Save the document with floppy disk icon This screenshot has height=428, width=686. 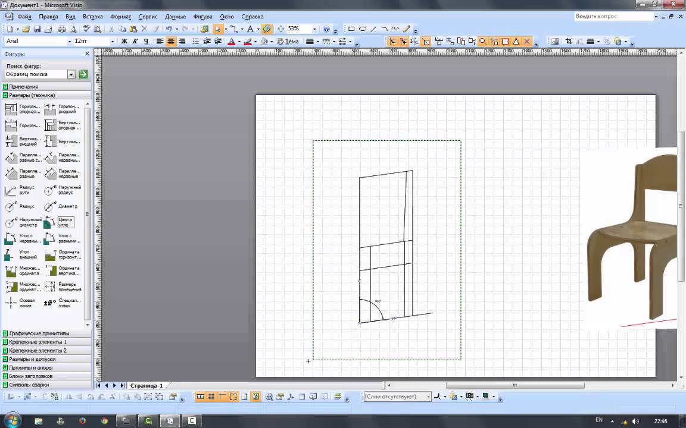(37, 29)
